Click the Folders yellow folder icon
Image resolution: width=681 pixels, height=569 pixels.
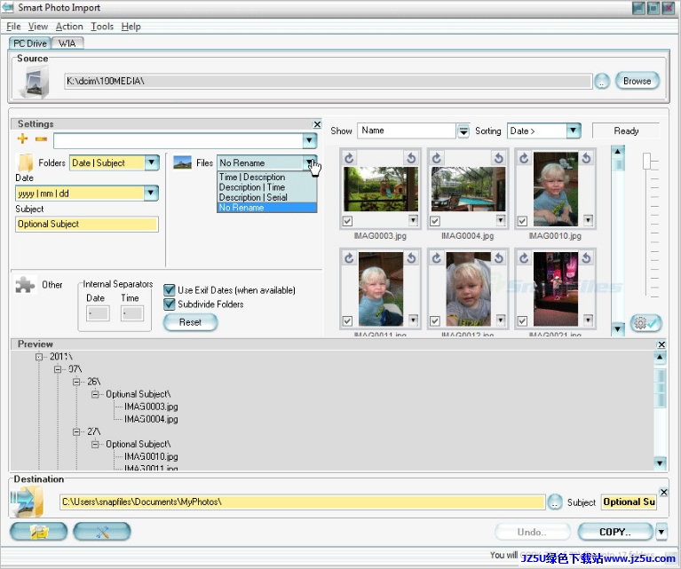click(x=25, y=162)
